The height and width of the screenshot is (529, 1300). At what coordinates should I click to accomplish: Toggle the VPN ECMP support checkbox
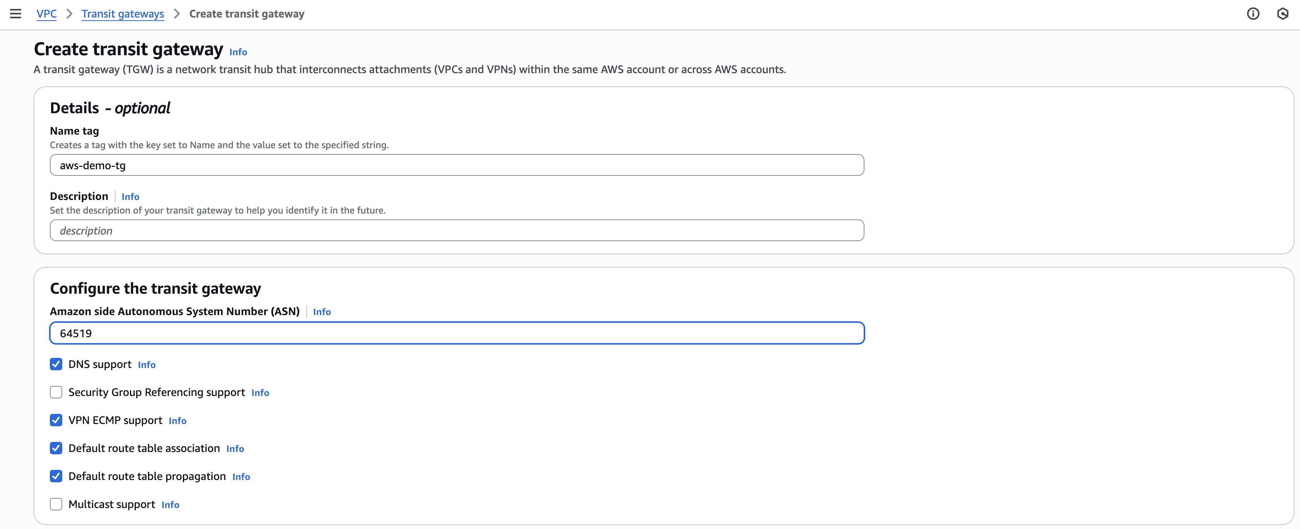[x=56, y=420]
